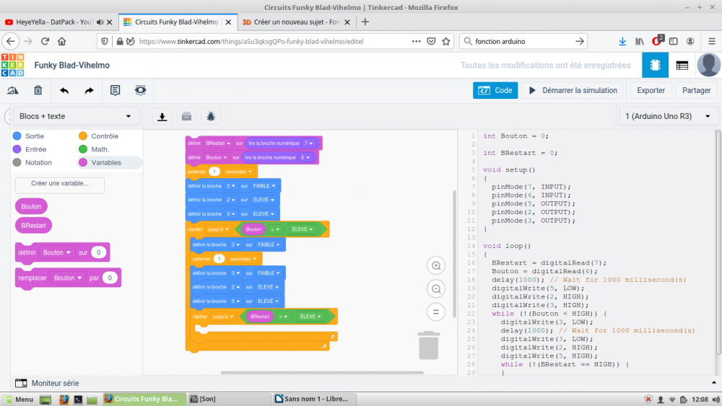
Task: Click the trash delete icon in toolbar
Action: click(38, 90)
